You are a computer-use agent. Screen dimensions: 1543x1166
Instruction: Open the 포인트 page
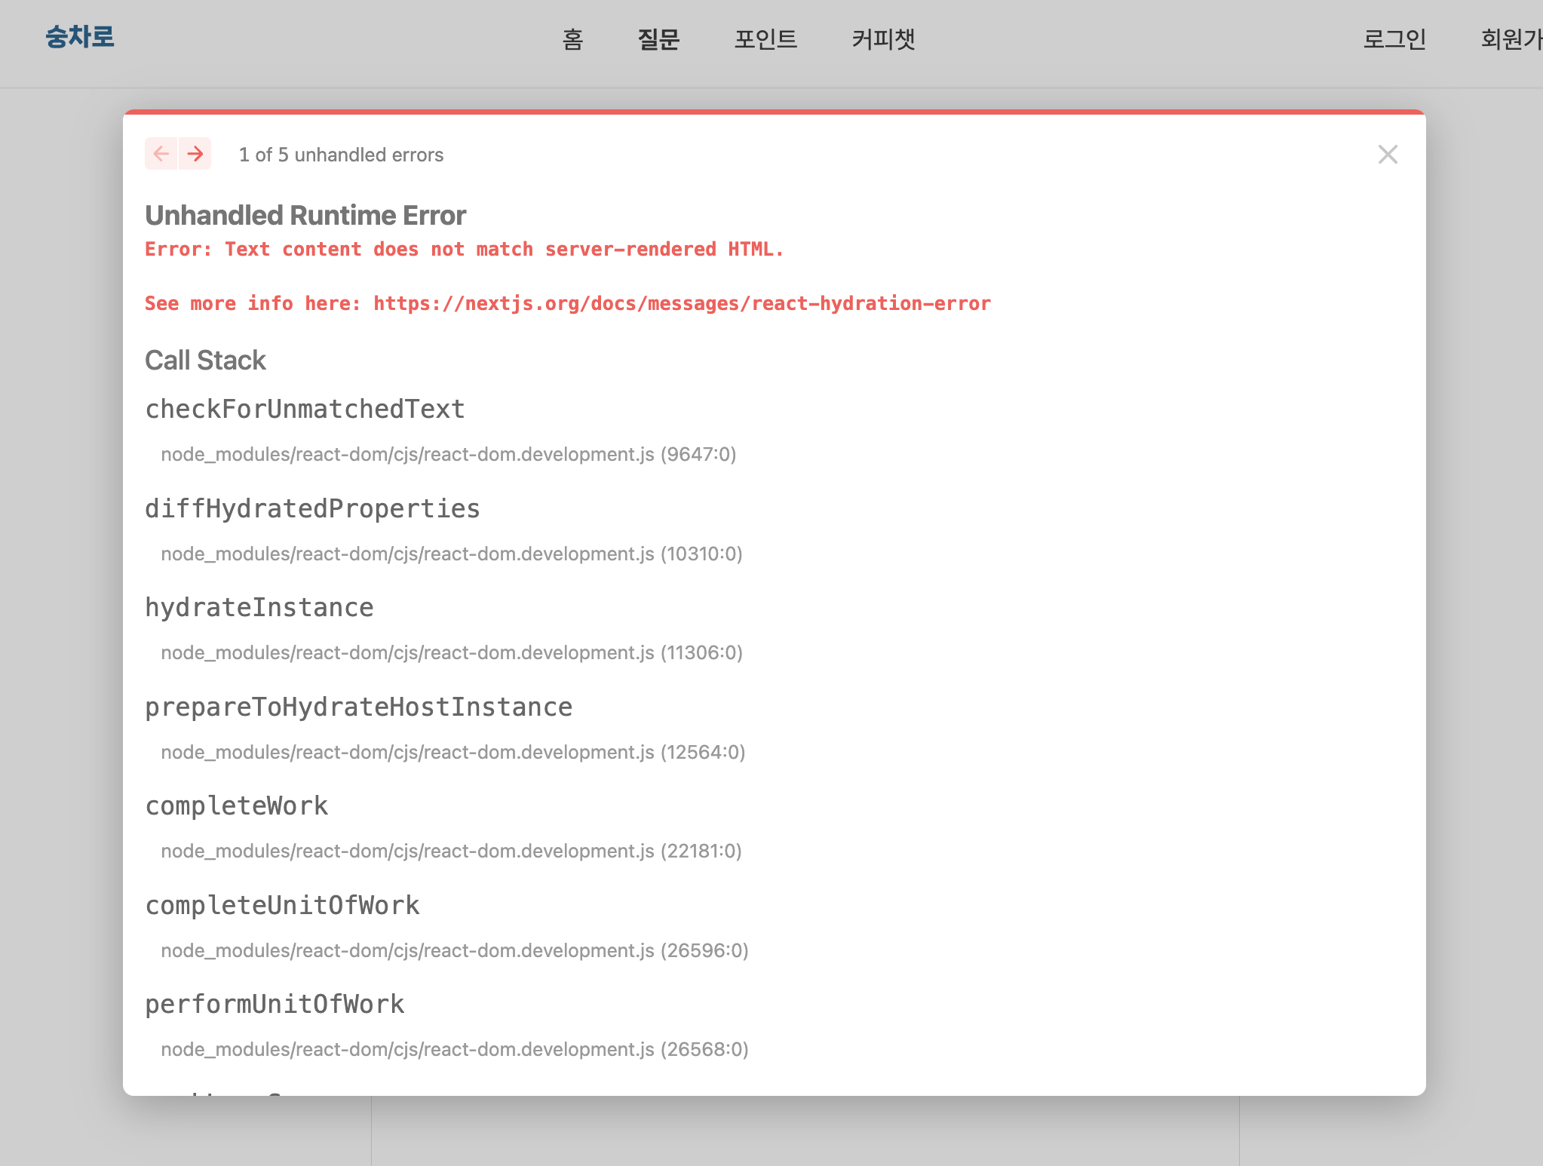coord(766,39)
